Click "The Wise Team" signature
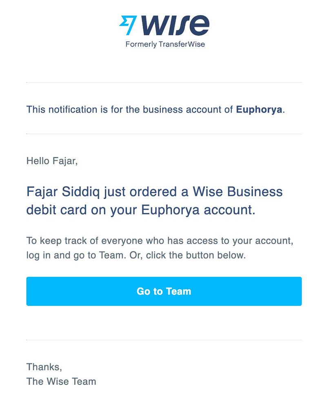The height and width of the screenshot is (408, 333). click(61, 381)
